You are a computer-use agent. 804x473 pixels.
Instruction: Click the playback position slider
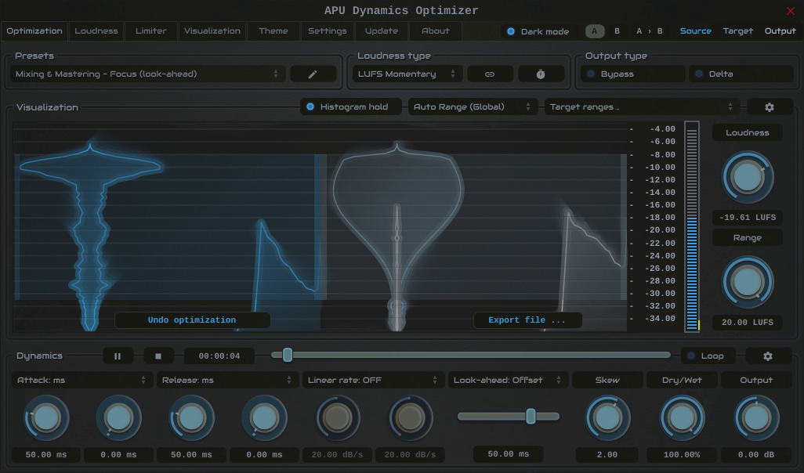(x=471, y=355)
